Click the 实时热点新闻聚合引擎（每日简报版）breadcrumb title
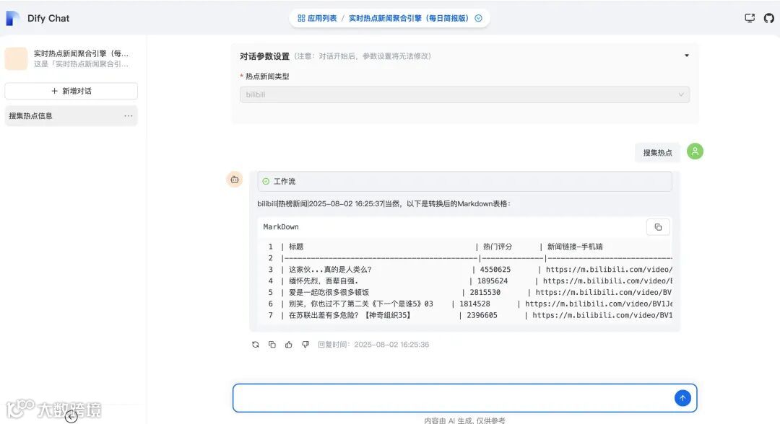 (408, 18)
